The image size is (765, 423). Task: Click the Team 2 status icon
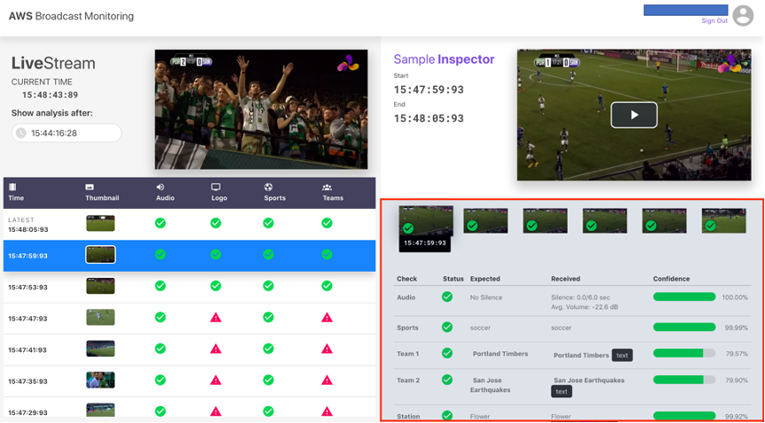click(x=447, y=380)
